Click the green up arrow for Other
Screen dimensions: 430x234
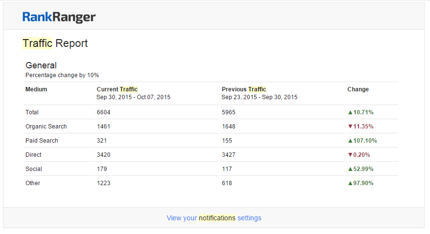tap(350, 183)
